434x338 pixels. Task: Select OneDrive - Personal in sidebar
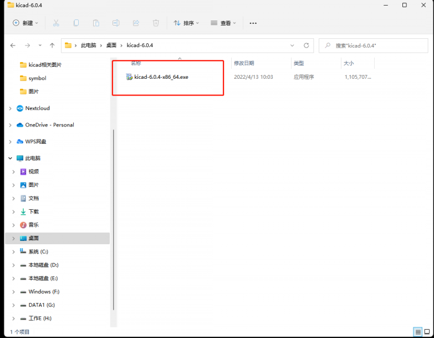pos(45,125)
